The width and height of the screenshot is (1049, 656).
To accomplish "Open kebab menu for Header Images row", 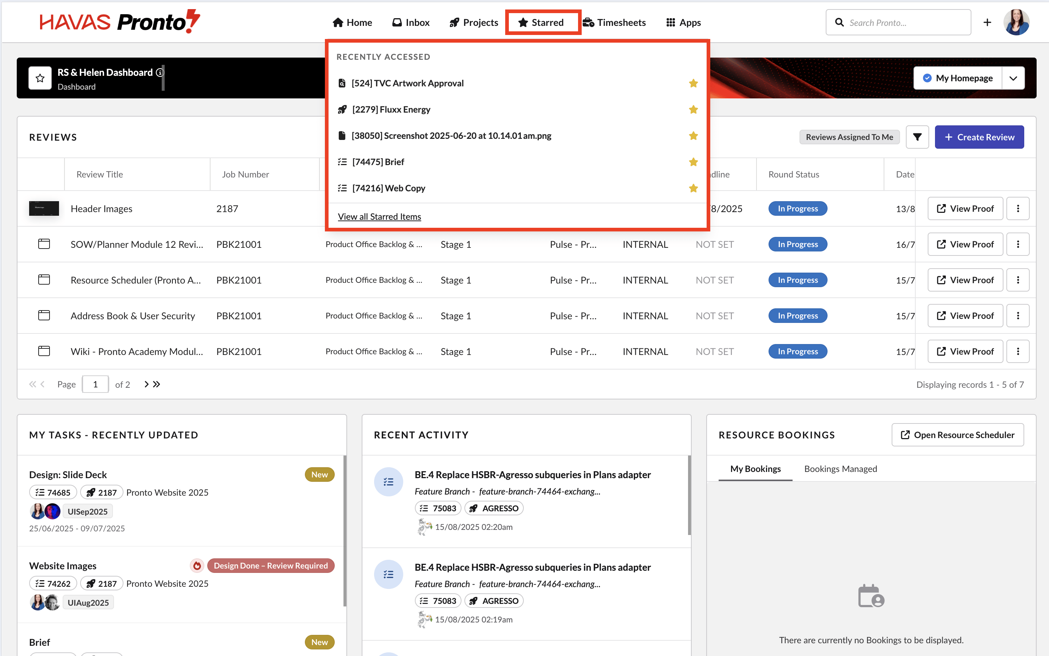I will tap(1018, 209).
